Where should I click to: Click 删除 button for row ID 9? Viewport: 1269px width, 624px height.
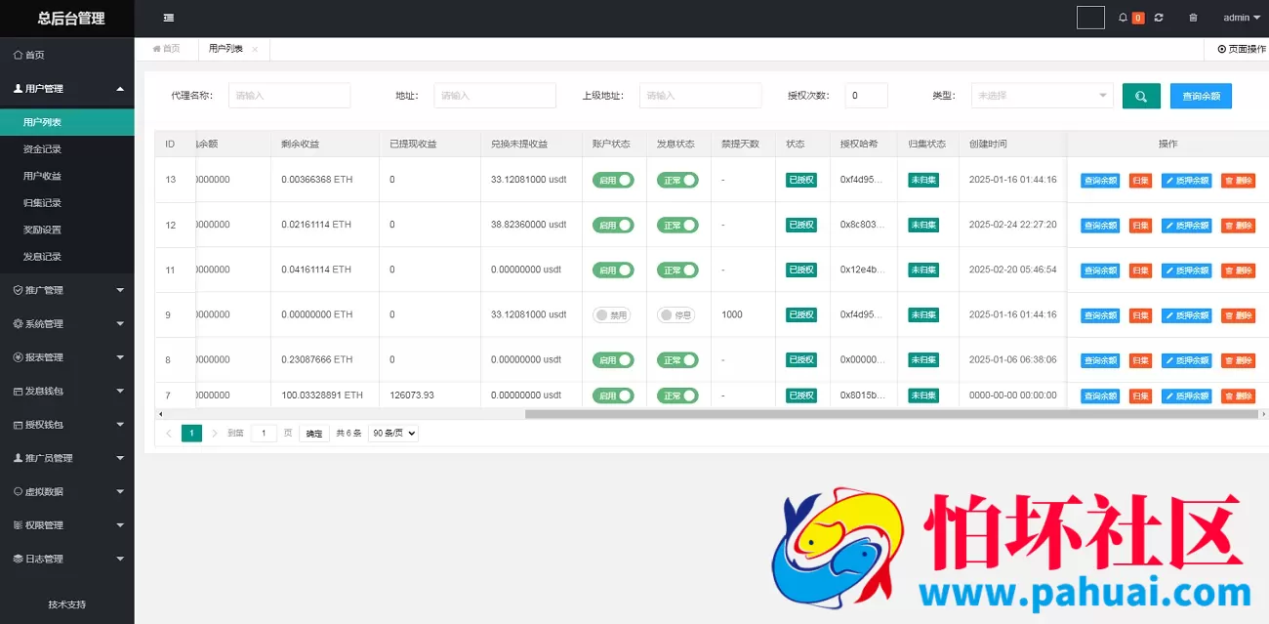(1238, 315)
